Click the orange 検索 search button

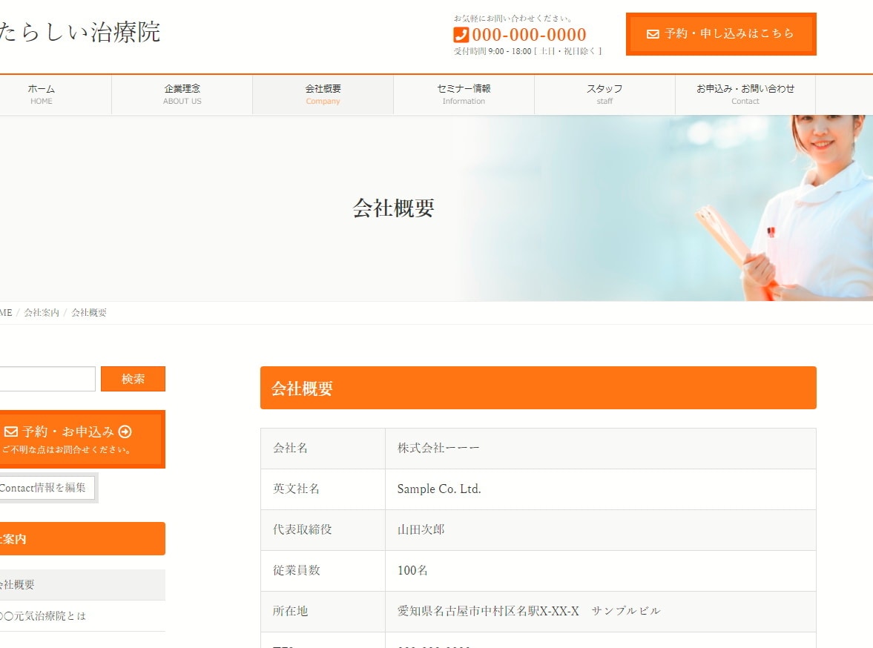click(x=133, y=379)
